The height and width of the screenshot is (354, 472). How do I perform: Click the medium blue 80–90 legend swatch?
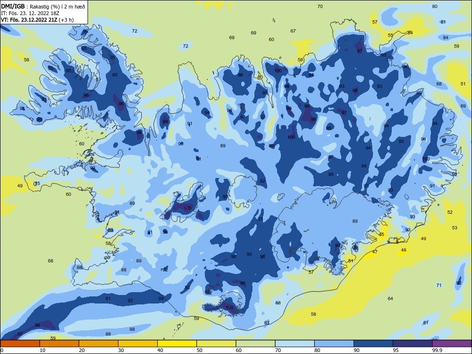click(x=334, y=344)
